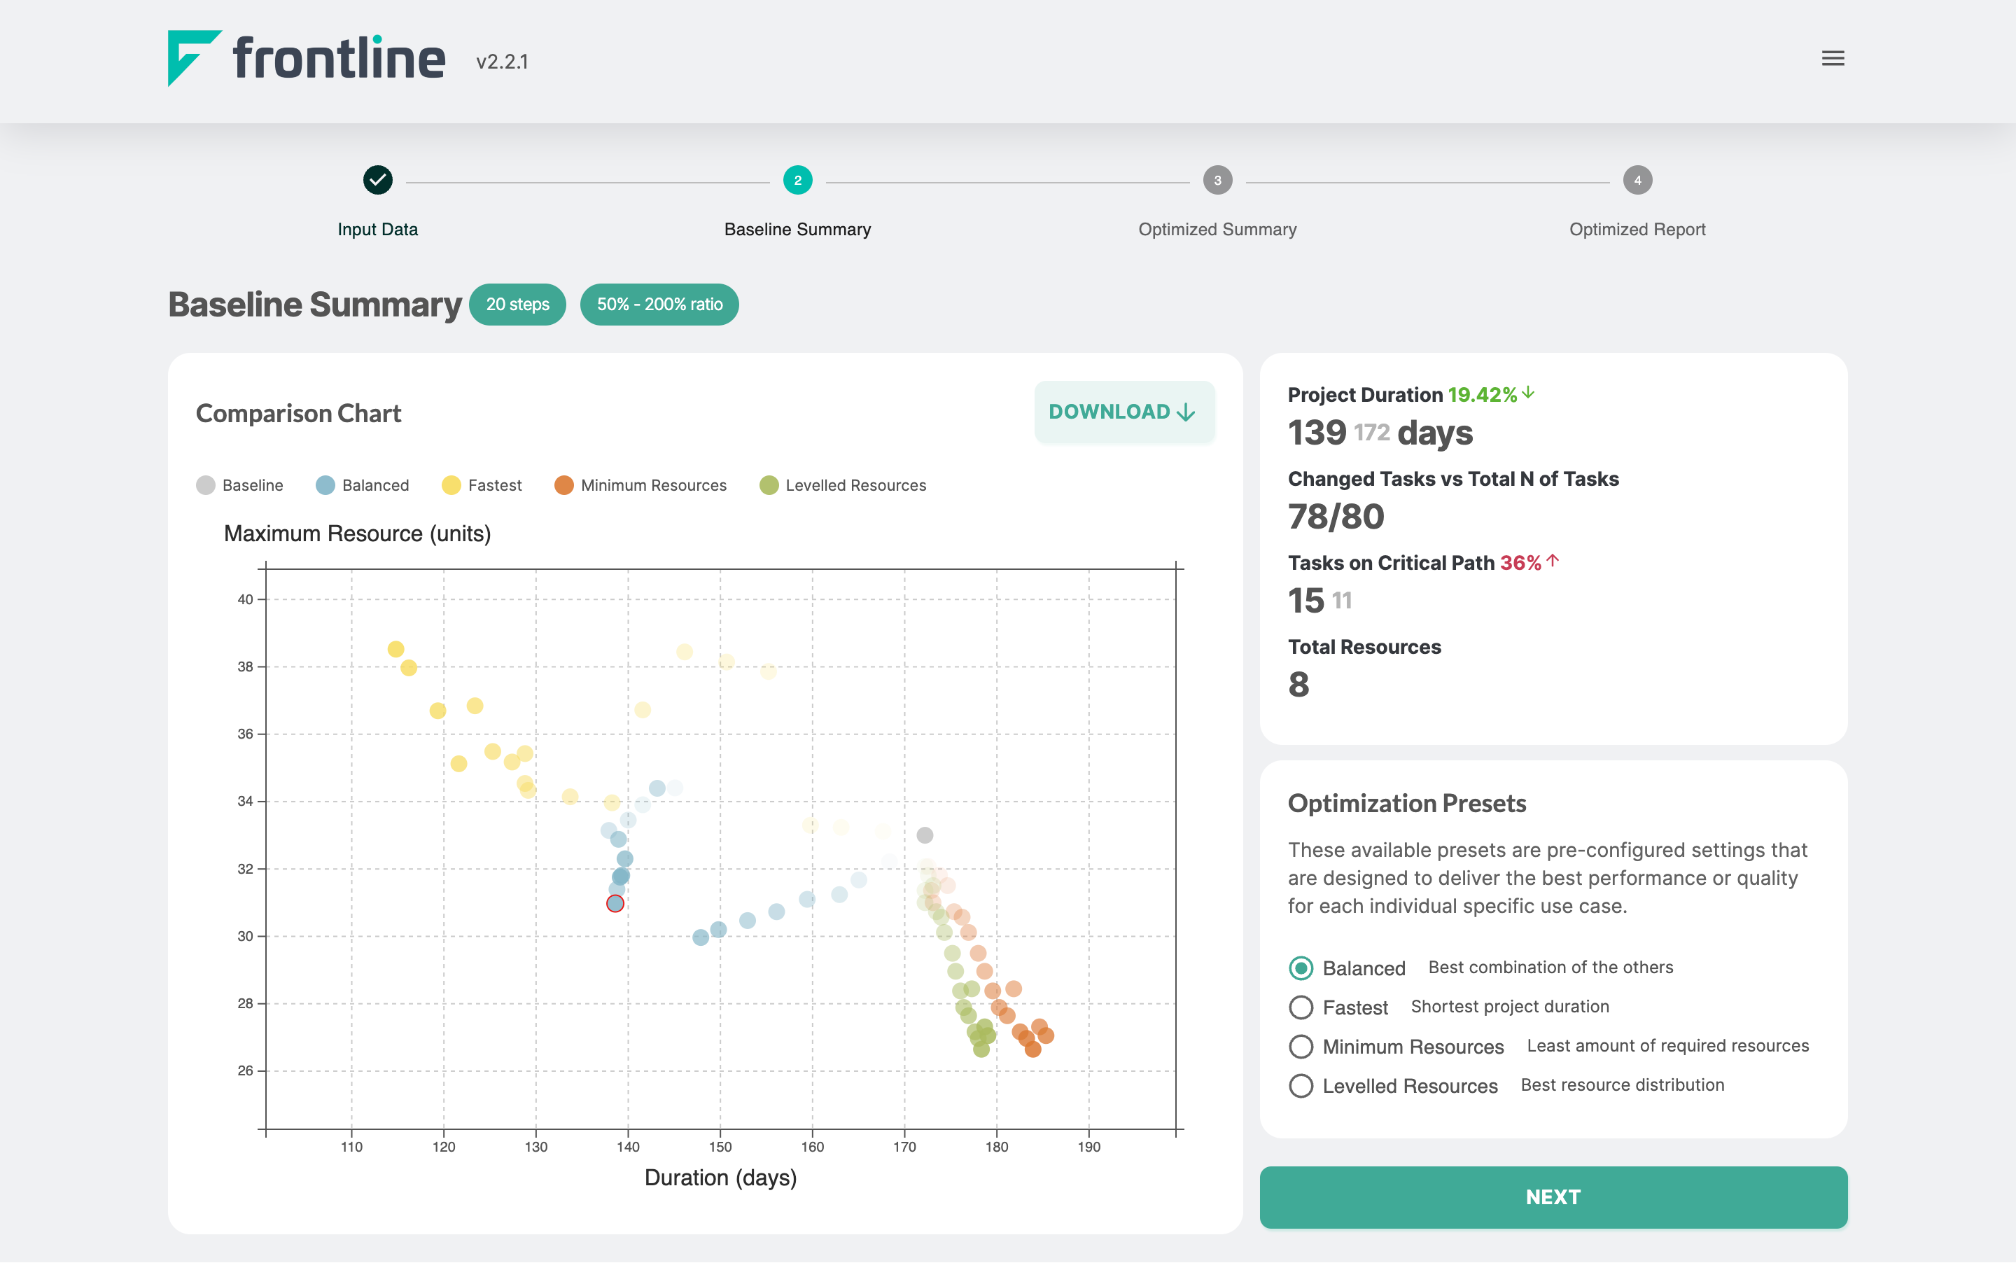This screenshot has width=2016, height=1263.
Task: Select the Minimum Resources preset option
Action: pos(1299,1045)
